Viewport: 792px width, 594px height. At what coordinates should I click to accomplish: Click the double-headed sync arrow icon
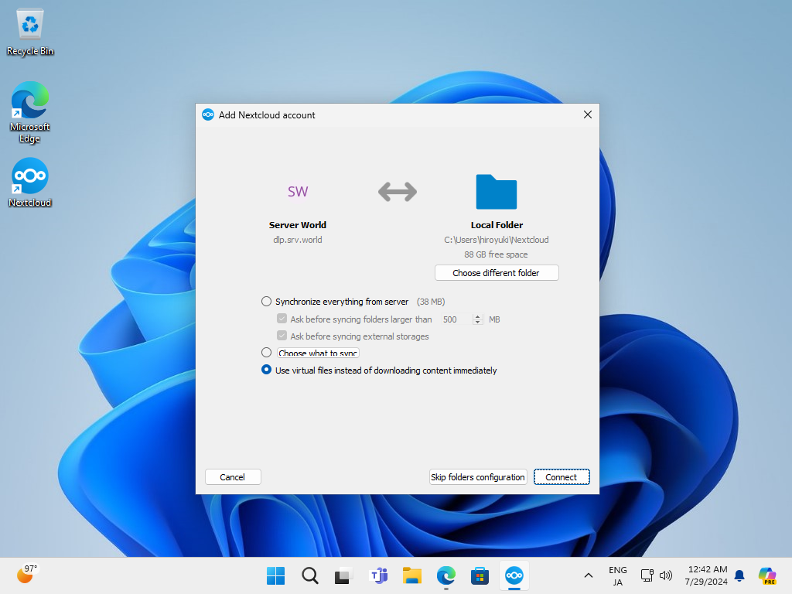pos(398,192)
